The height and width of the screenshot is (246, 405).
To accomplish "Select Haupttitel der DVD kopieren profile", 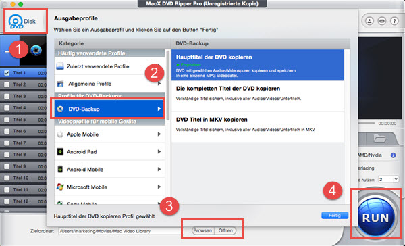I will [258, 65].
